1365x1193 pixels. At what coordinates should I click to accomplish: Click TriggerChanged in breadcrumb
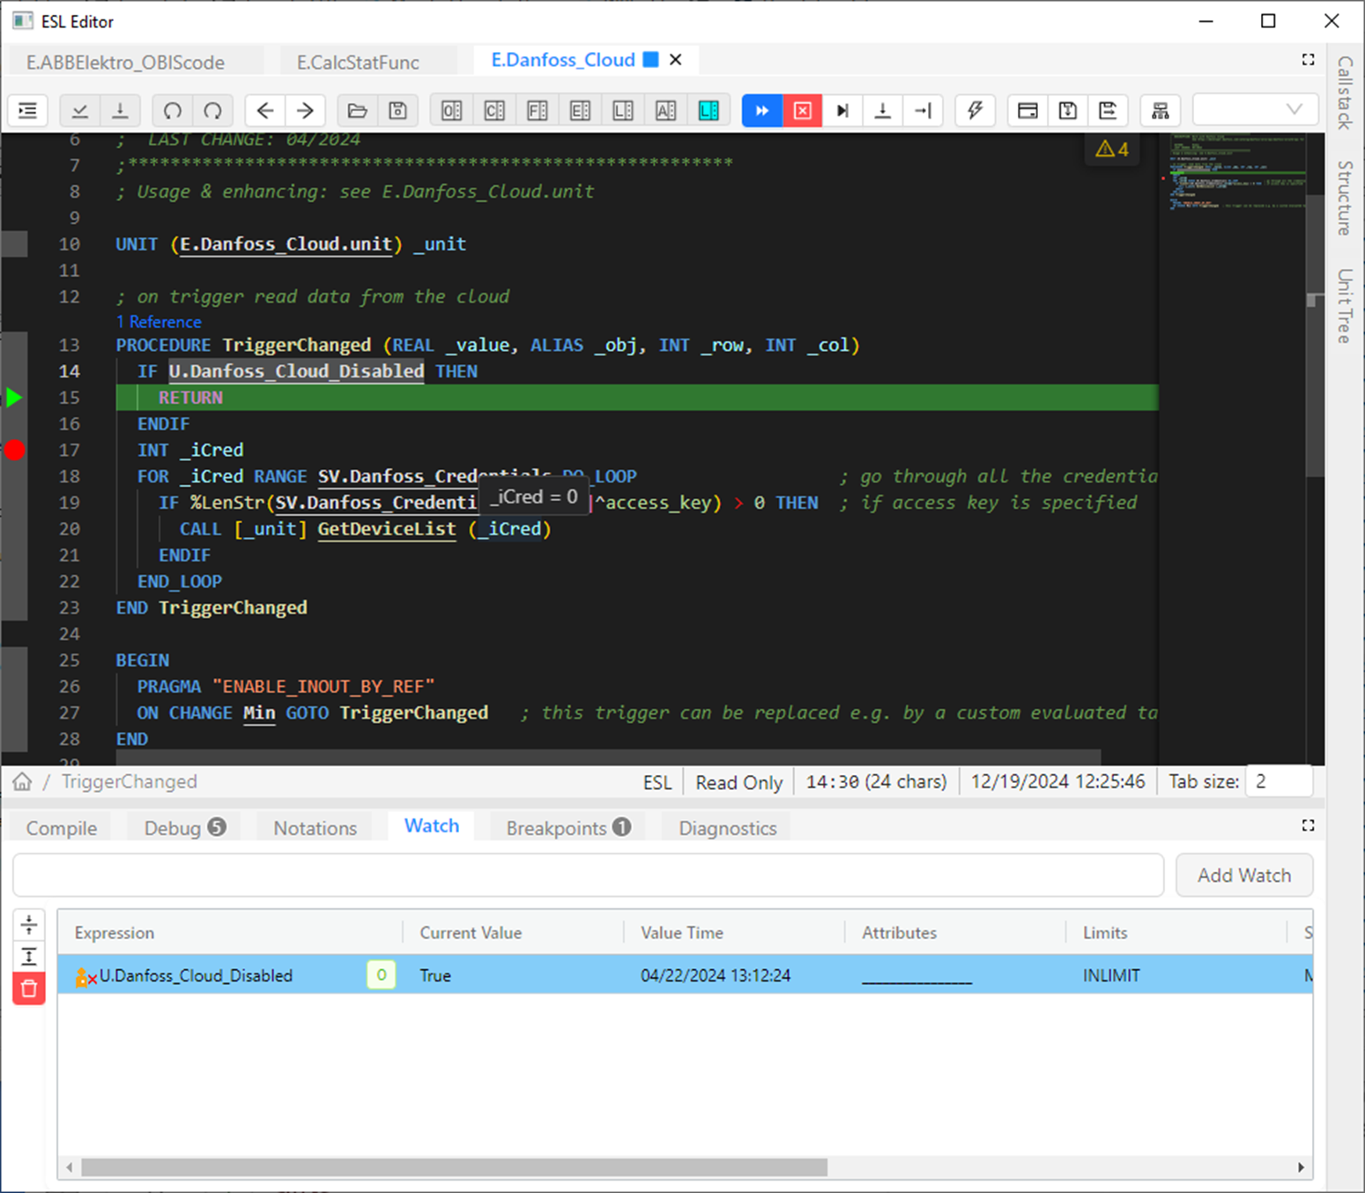coord(130,782)
